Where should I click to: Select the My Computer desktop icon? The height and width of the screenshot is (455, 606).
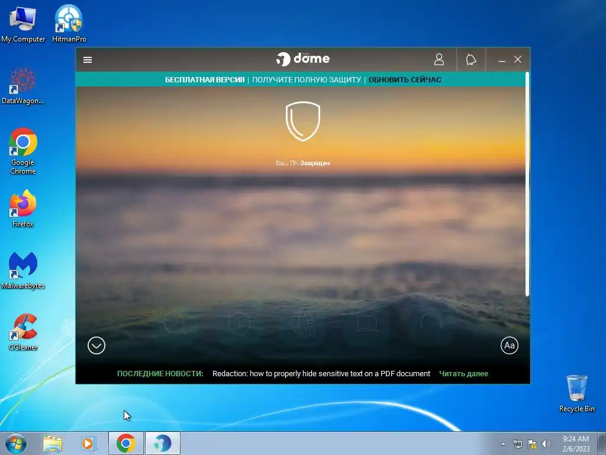pyautogui.click(x=23, y=24)
